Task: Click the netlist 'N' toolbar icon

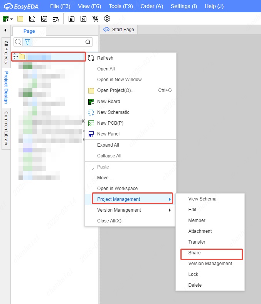Action: 83,18
